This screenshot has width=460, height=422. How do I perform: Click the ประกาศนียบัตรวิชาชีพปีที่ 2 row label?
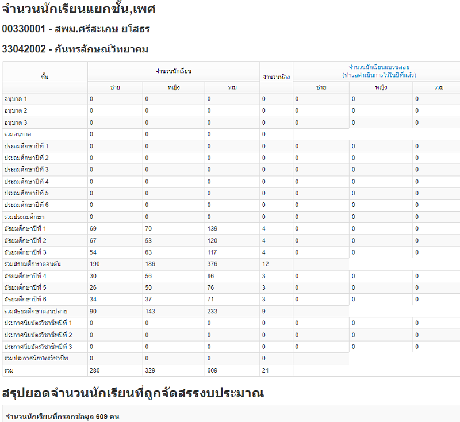point(38,335)
